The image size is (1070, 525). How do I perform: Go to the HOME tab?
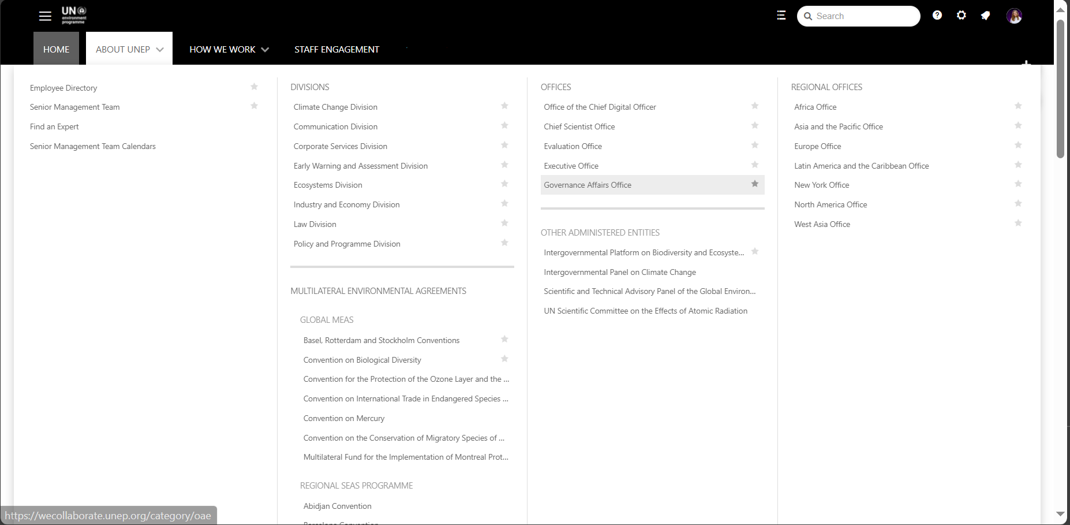(x=56, y=49)
